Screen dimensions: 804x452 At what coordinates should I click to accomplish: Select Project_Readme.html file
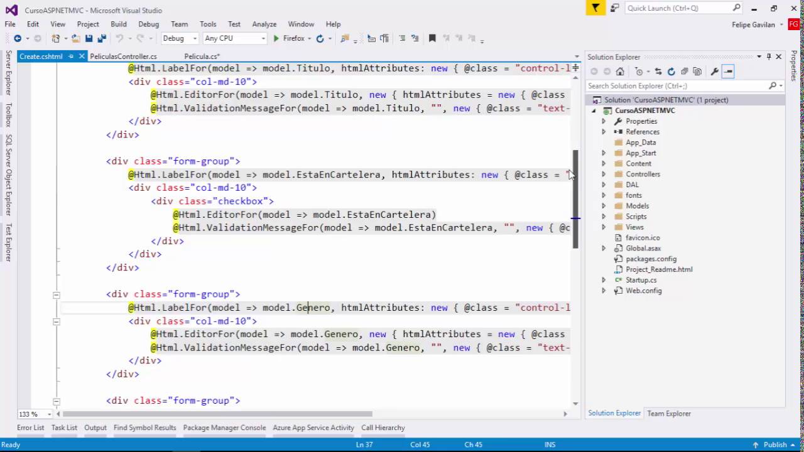point(659,269)
